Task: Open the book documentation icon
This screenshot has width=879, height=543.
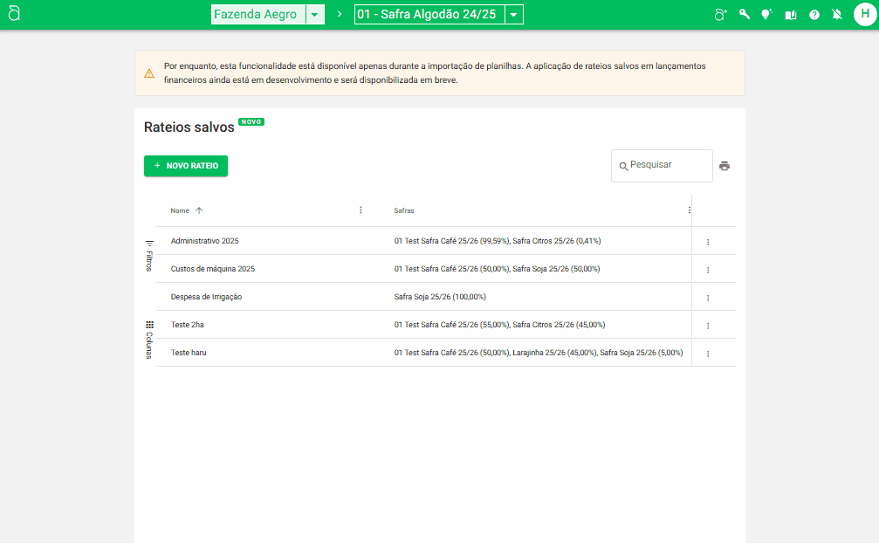Action: click(791, 15)
